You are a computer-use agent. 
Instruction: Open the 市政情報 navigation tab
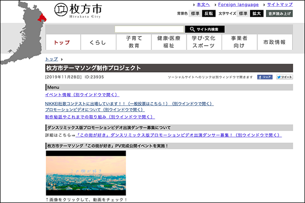[274, 42]
